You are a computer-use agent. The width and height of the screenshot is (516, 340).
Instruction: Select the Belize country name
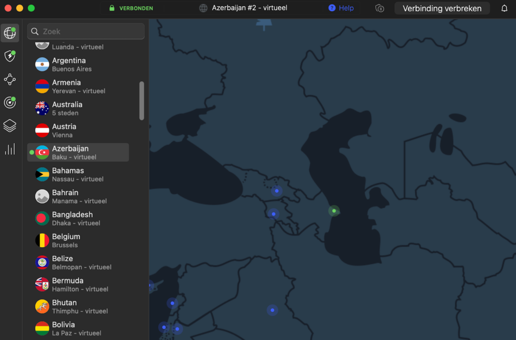click(x=62, y=259)
